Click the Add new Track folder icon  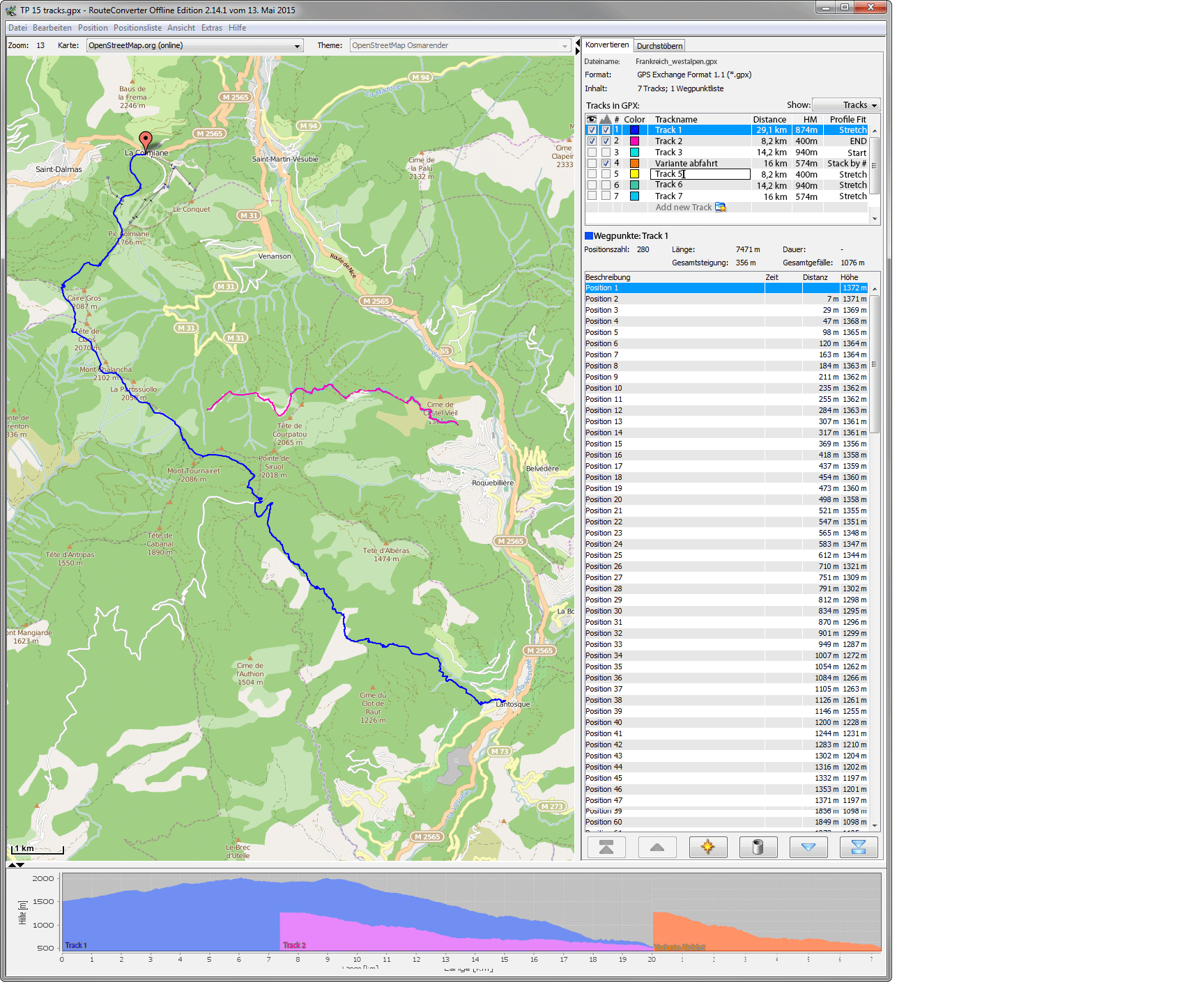point(720,208)
